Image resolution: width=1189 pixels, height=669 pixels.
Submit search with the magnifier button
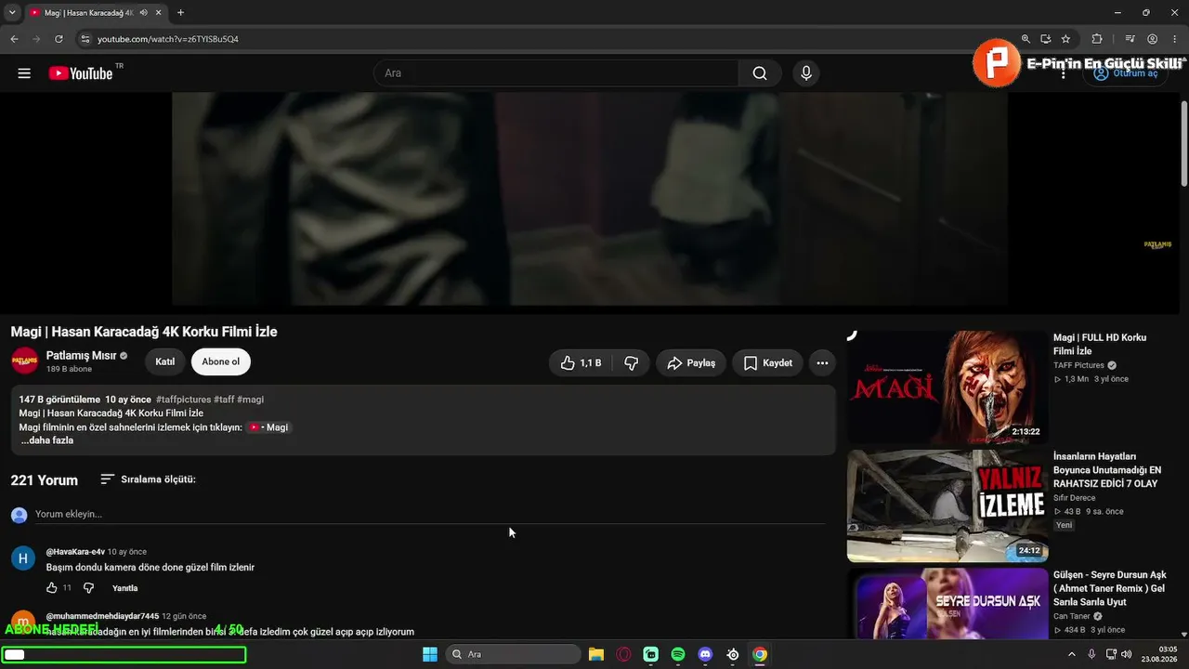pos(760,73)
